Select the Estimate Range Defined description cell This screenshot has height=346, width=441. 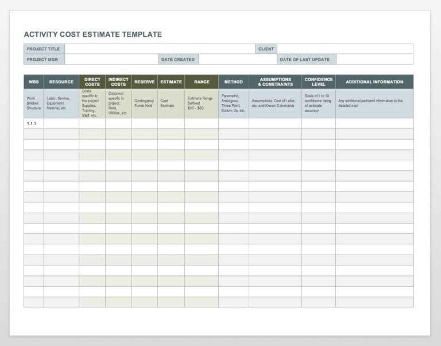[202, 103]
